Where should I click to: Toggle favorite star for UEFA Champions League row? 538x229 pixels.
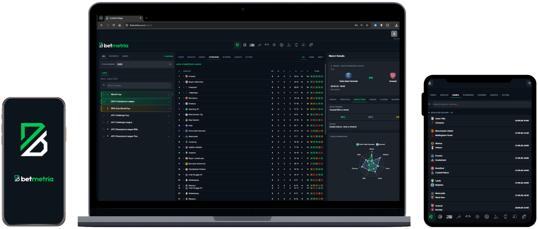click(104, 101)
